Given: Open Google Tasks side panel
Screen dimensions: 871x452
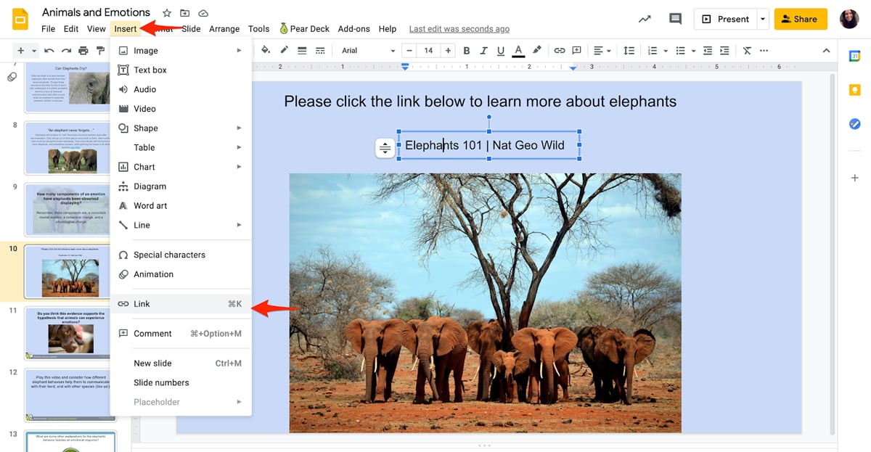Looking at the screenshot, I should tap(855, 124).
